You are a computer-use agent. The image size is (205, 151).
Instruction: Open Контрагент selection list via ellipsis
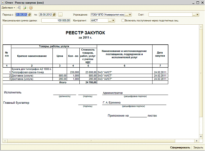pos(110,21)
